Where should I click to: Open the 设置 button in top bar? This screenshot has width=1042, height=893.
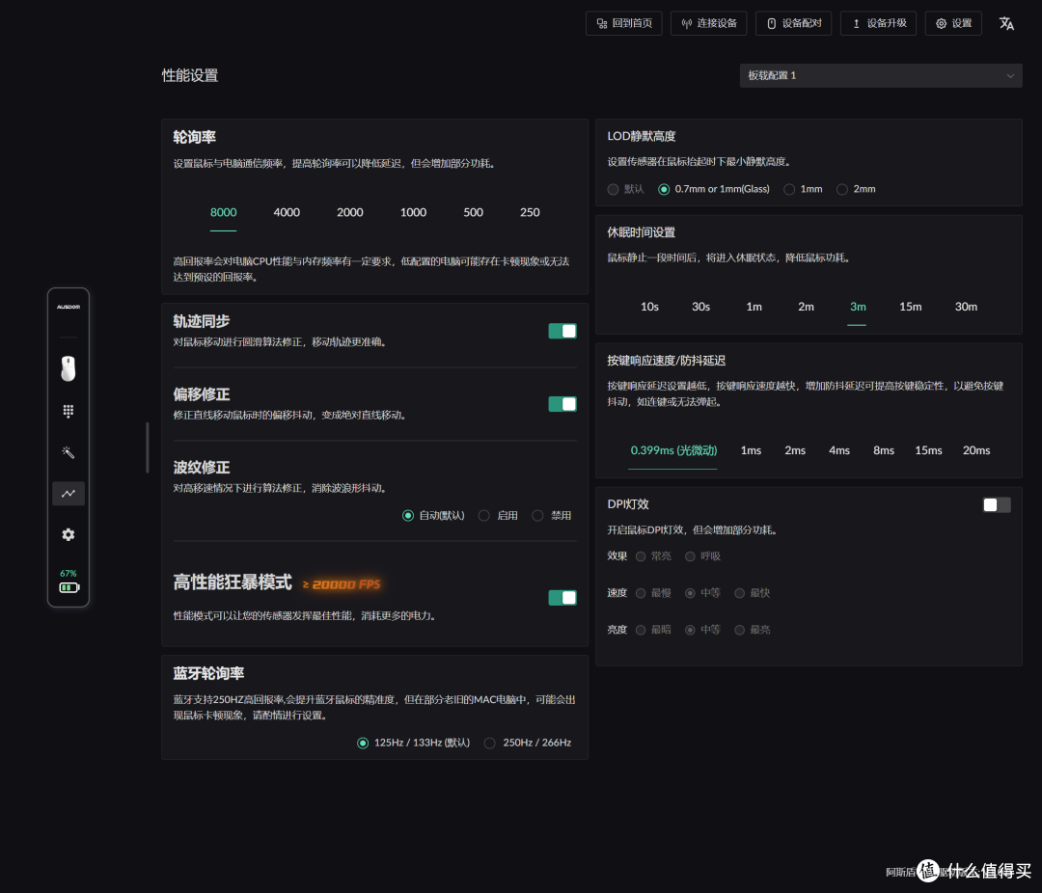(953, 23)
